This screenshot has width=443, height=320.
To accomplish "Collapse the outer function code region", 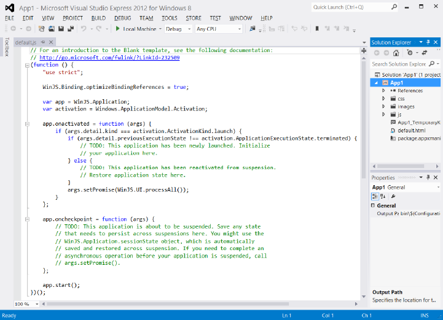I will (x=27, y=65).
